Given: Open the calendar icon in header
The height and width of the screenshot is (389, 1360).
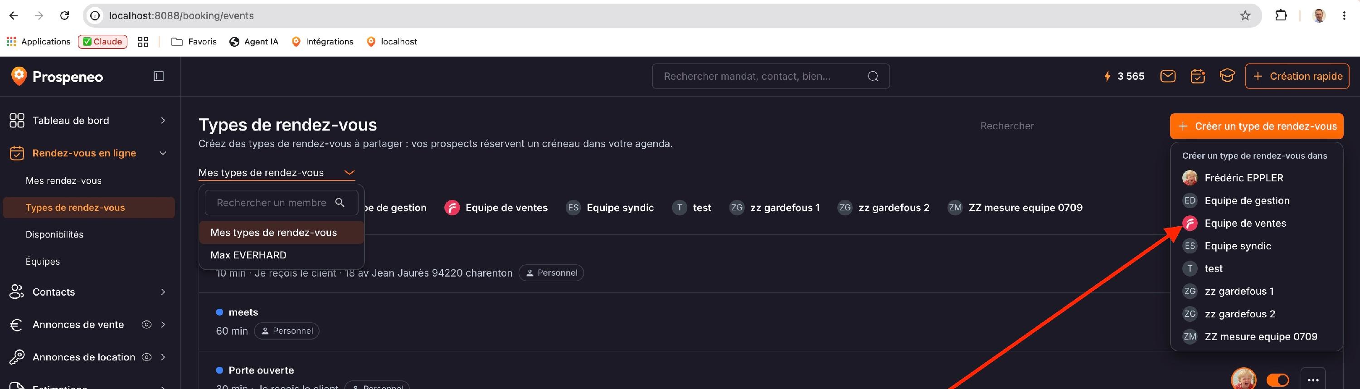Looking at the screenshot, I should coord(1197,77).
